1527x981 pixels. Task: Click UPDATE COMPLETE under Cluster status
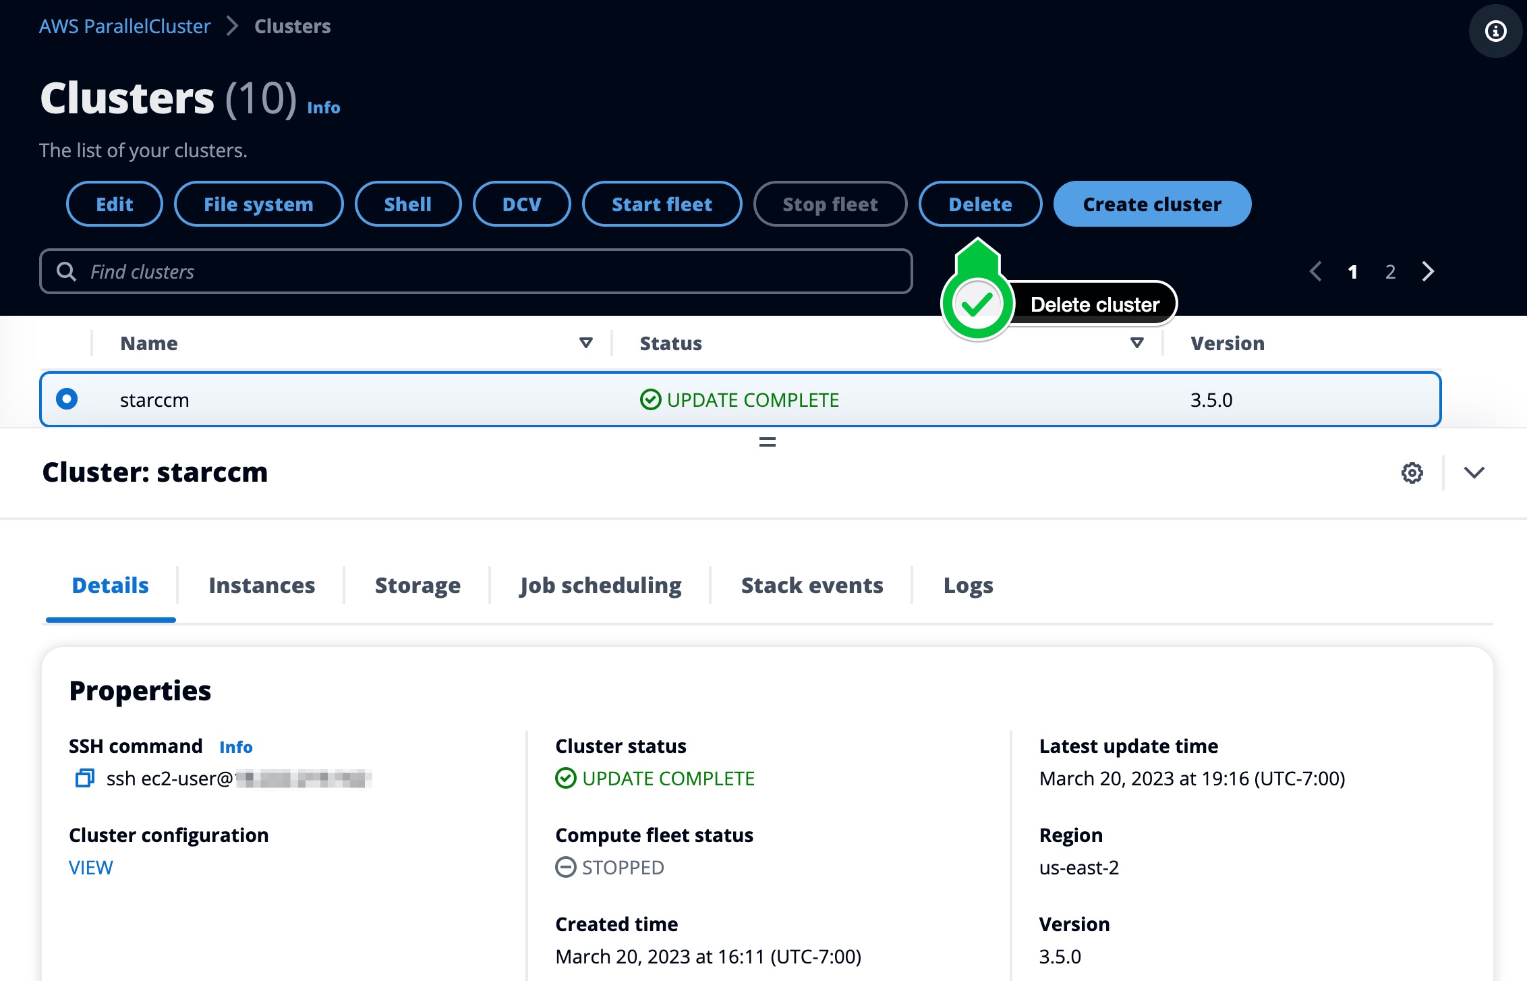pyautogui.click(x=655, y=778)
